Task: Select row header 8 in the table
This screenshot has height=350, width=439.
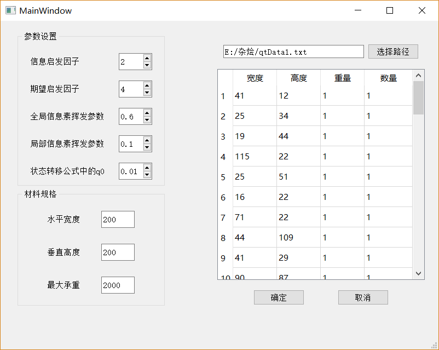Action: (x=226, y=238)
